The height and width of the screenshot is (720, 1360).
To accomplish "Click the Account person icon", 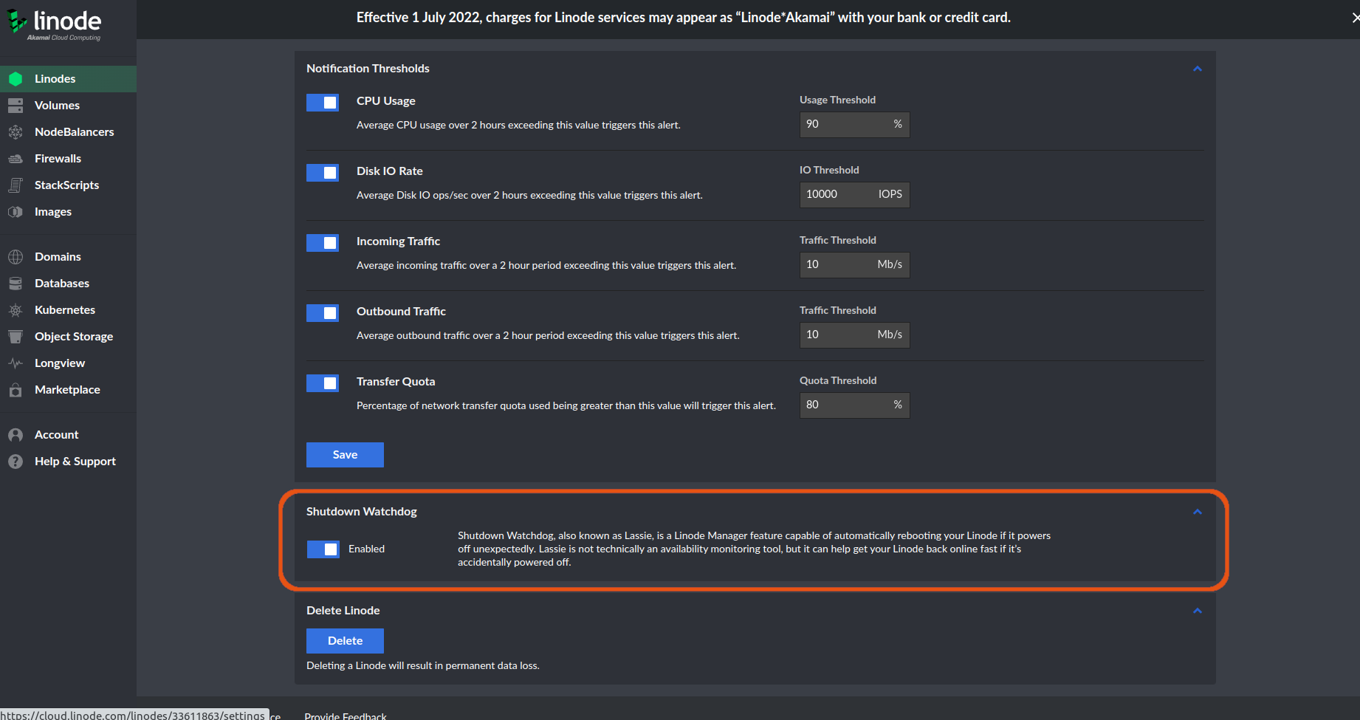I will coord(16,435).
